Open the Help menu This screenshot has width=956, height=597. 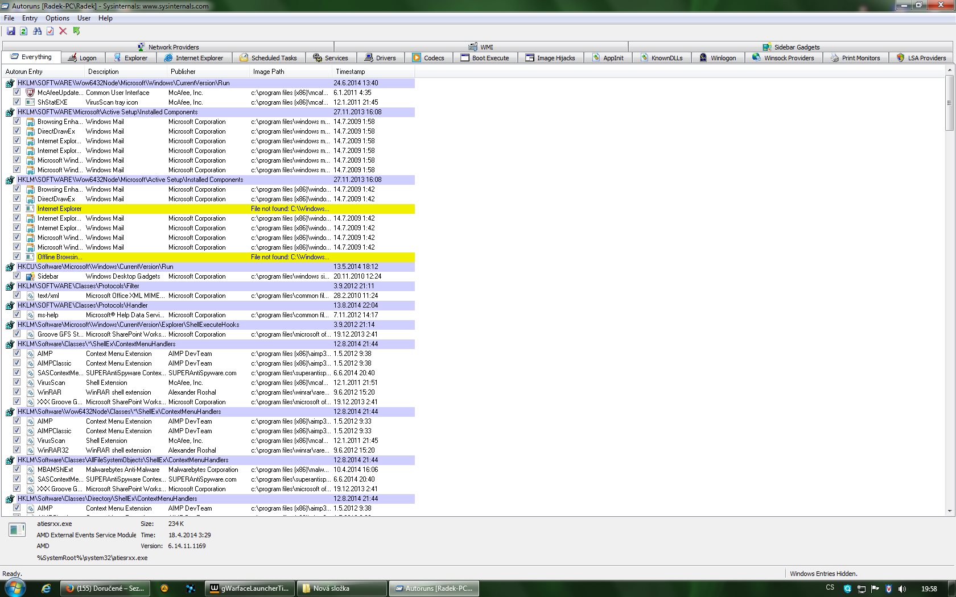(105, 18)
